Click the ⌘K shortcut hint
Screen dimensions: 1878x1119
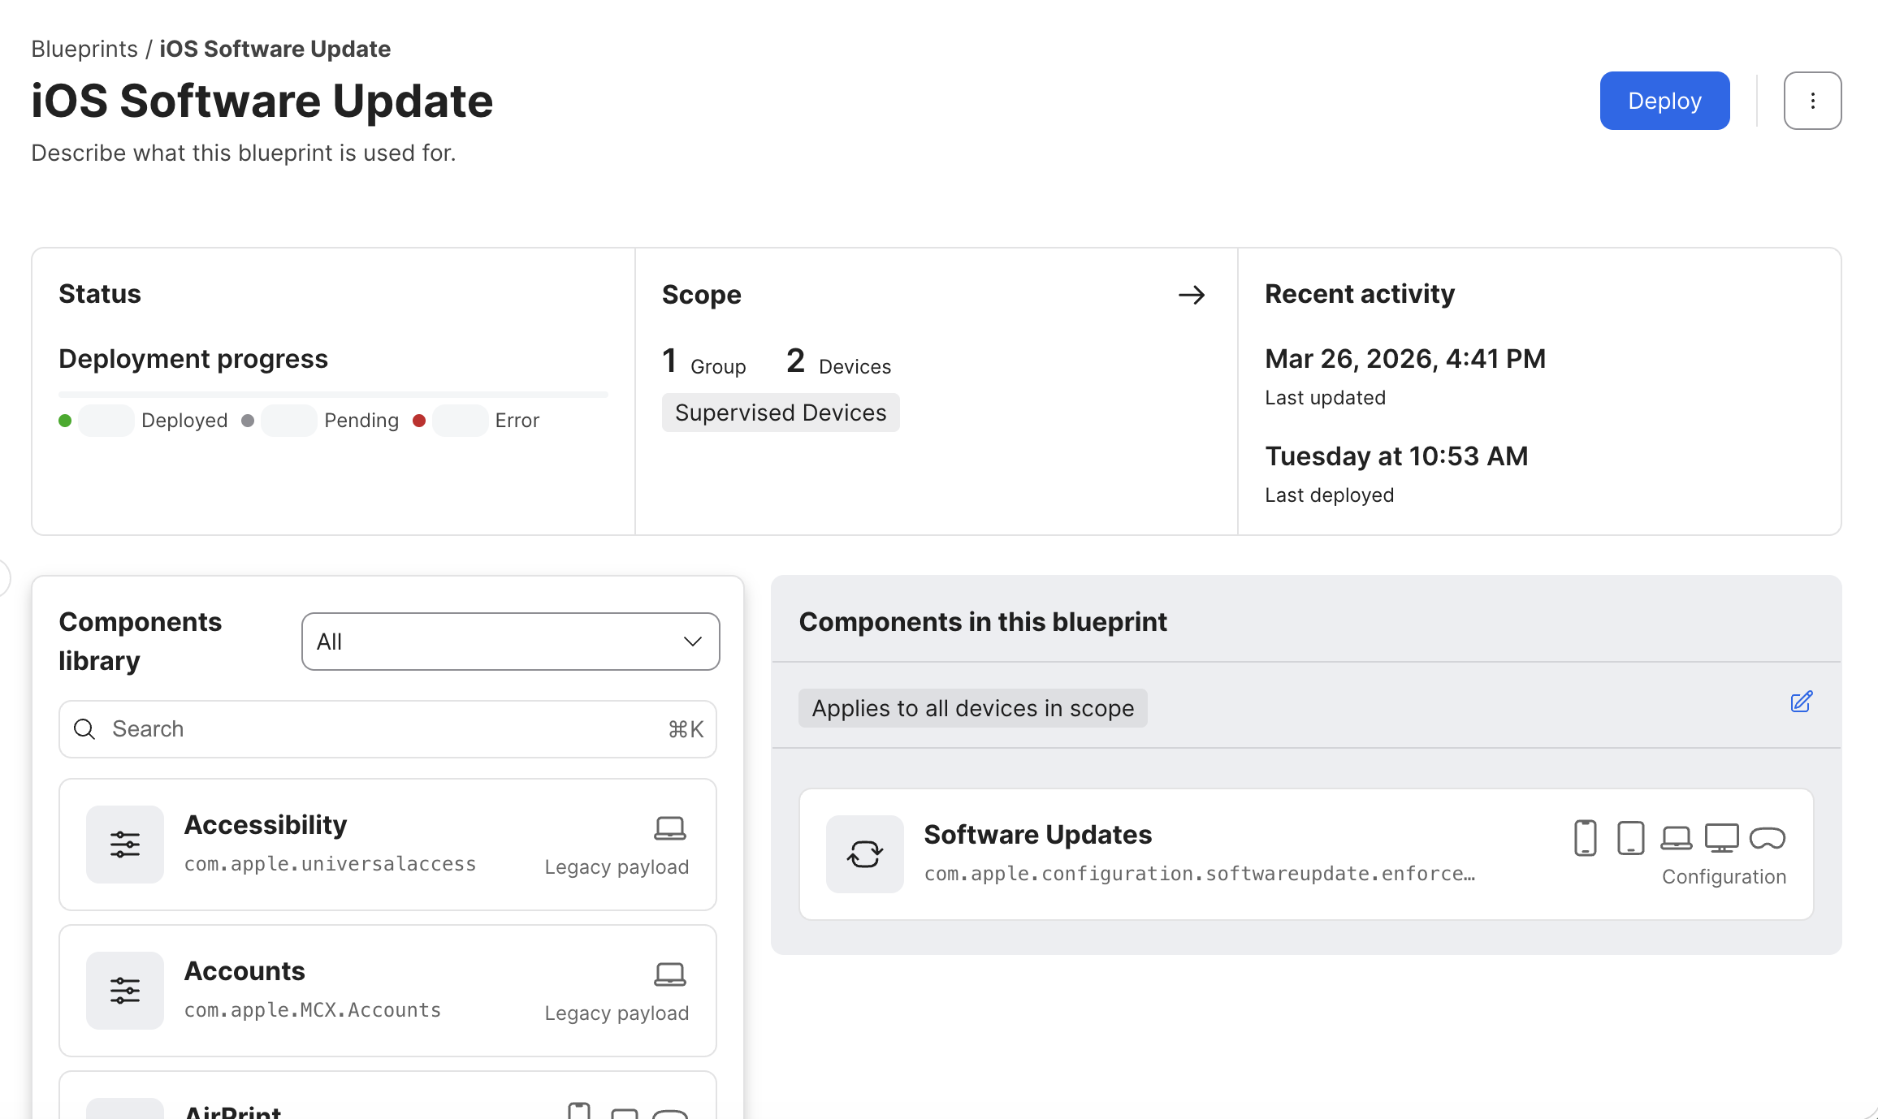tap(686, 729)
